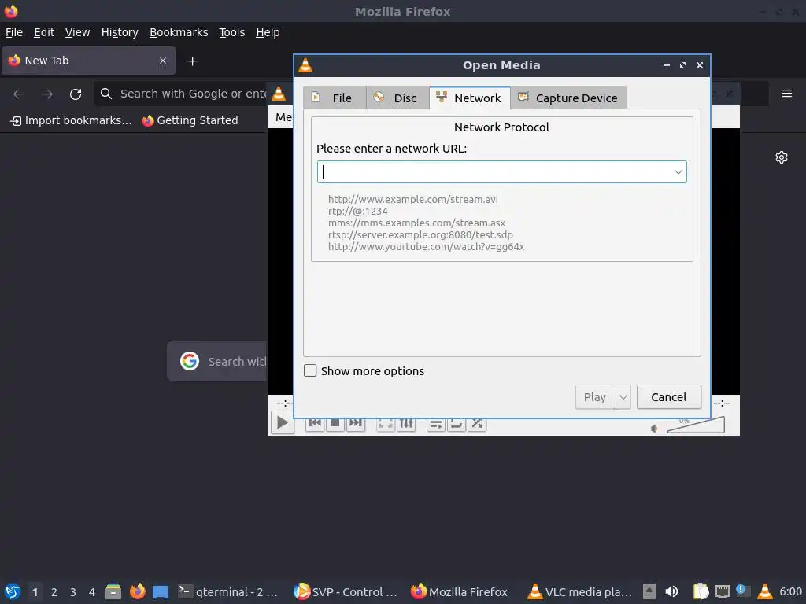Switch to workspace 4
Image resolution: width=806 pixels, height=604 pixels.
(x=92, y=592)
